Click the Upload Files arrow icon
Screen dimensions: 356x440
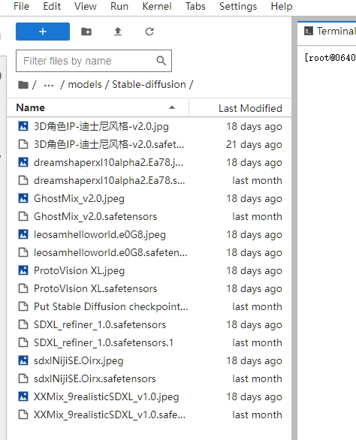118,32
